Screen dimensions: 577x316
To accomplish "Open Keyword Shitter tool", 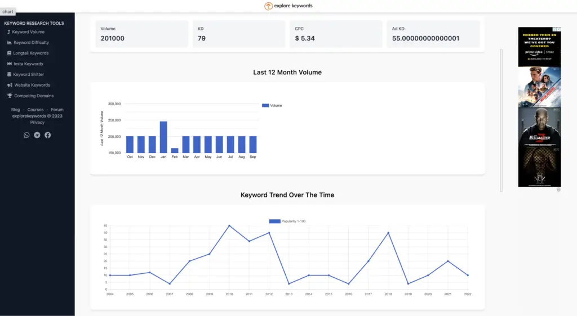I will pos(29,75).
